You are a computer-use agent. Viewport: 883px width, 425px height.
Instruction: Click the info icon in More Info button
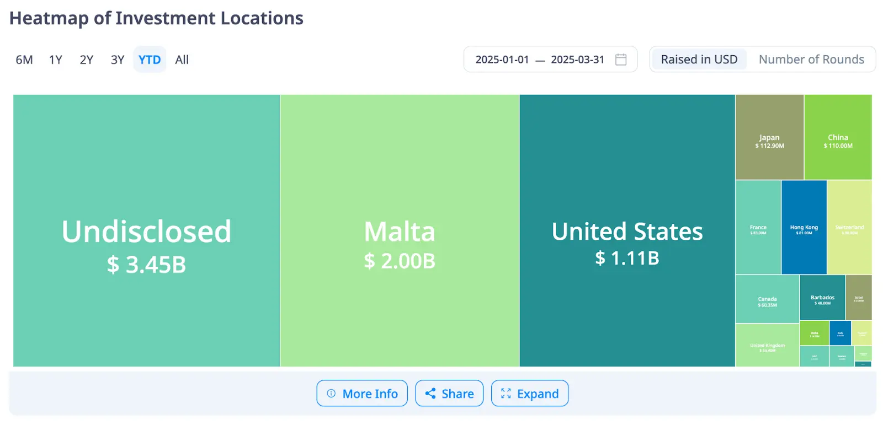pos(331,394)
